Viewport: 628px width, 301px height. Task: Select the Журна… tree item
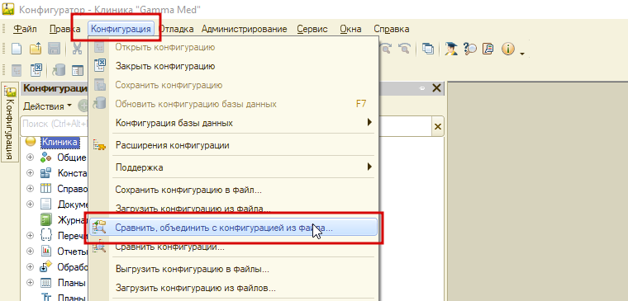[73, 220]
